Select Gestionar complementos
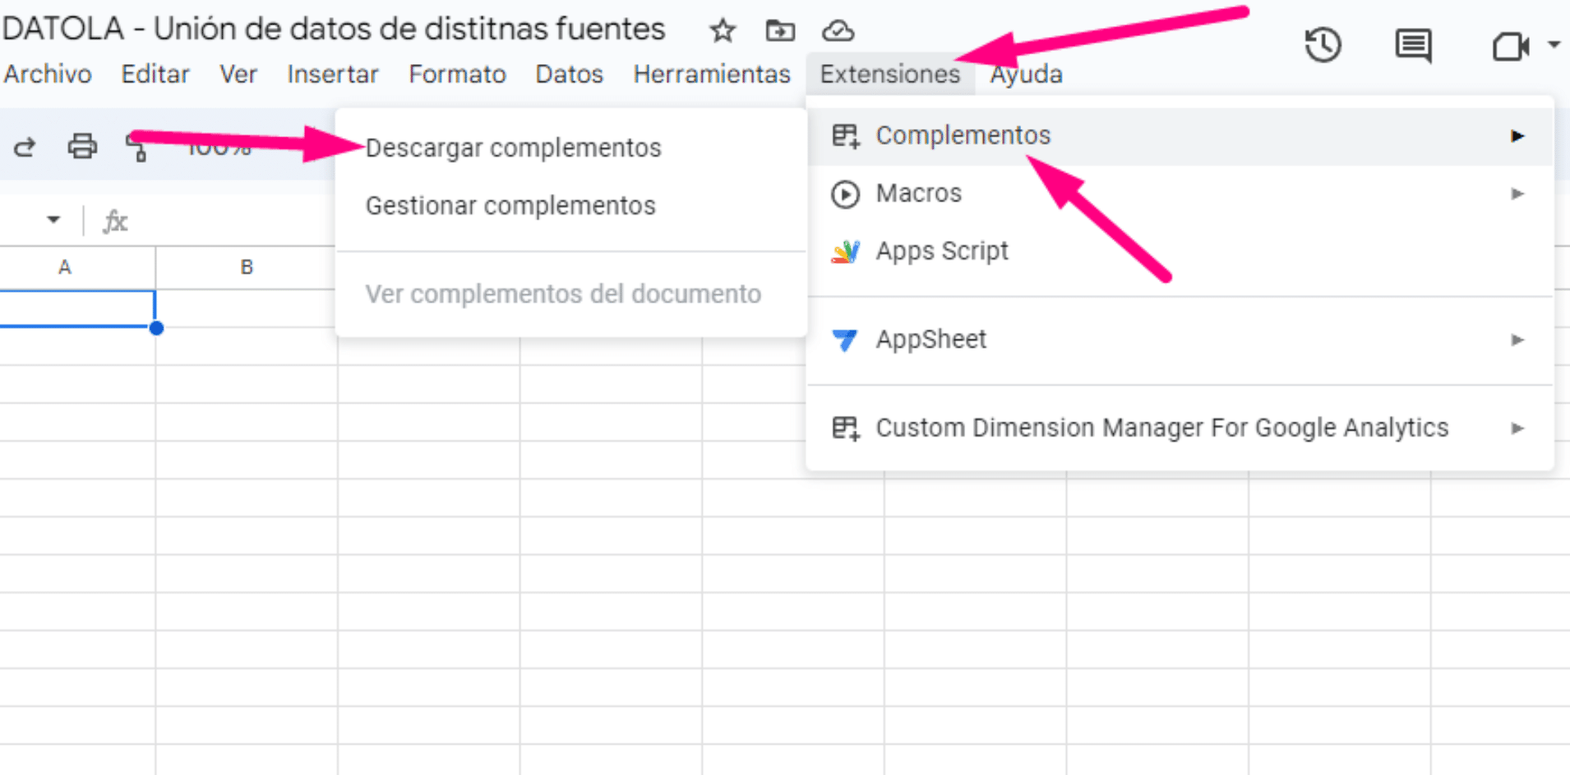1570x775 pixels. tap(510, 205)
